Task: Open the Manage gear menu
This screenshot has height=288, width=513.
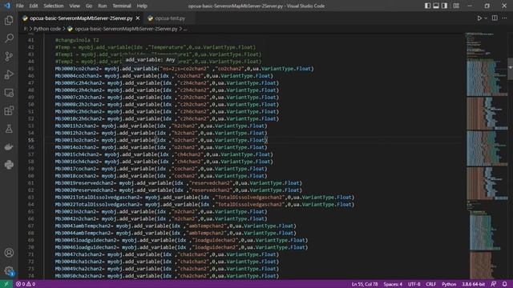Action: tap(9, 270)
